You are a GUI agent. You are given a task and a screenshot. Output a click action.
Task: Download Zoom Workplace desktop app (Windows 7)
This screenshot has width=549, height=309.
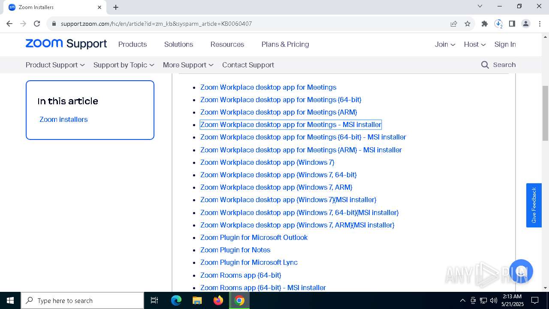267,162
